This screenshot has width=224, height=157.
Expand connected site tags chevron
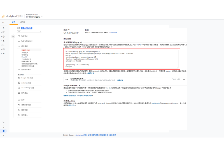184,80
